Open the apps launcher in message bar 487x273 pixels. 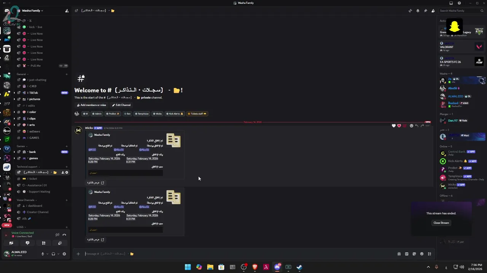(x=430, y=254)
